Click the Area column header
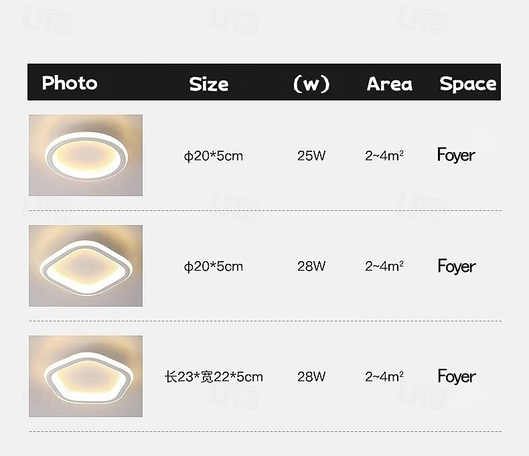529x456 pixels. pyautogui.click(x=390, y=84)
